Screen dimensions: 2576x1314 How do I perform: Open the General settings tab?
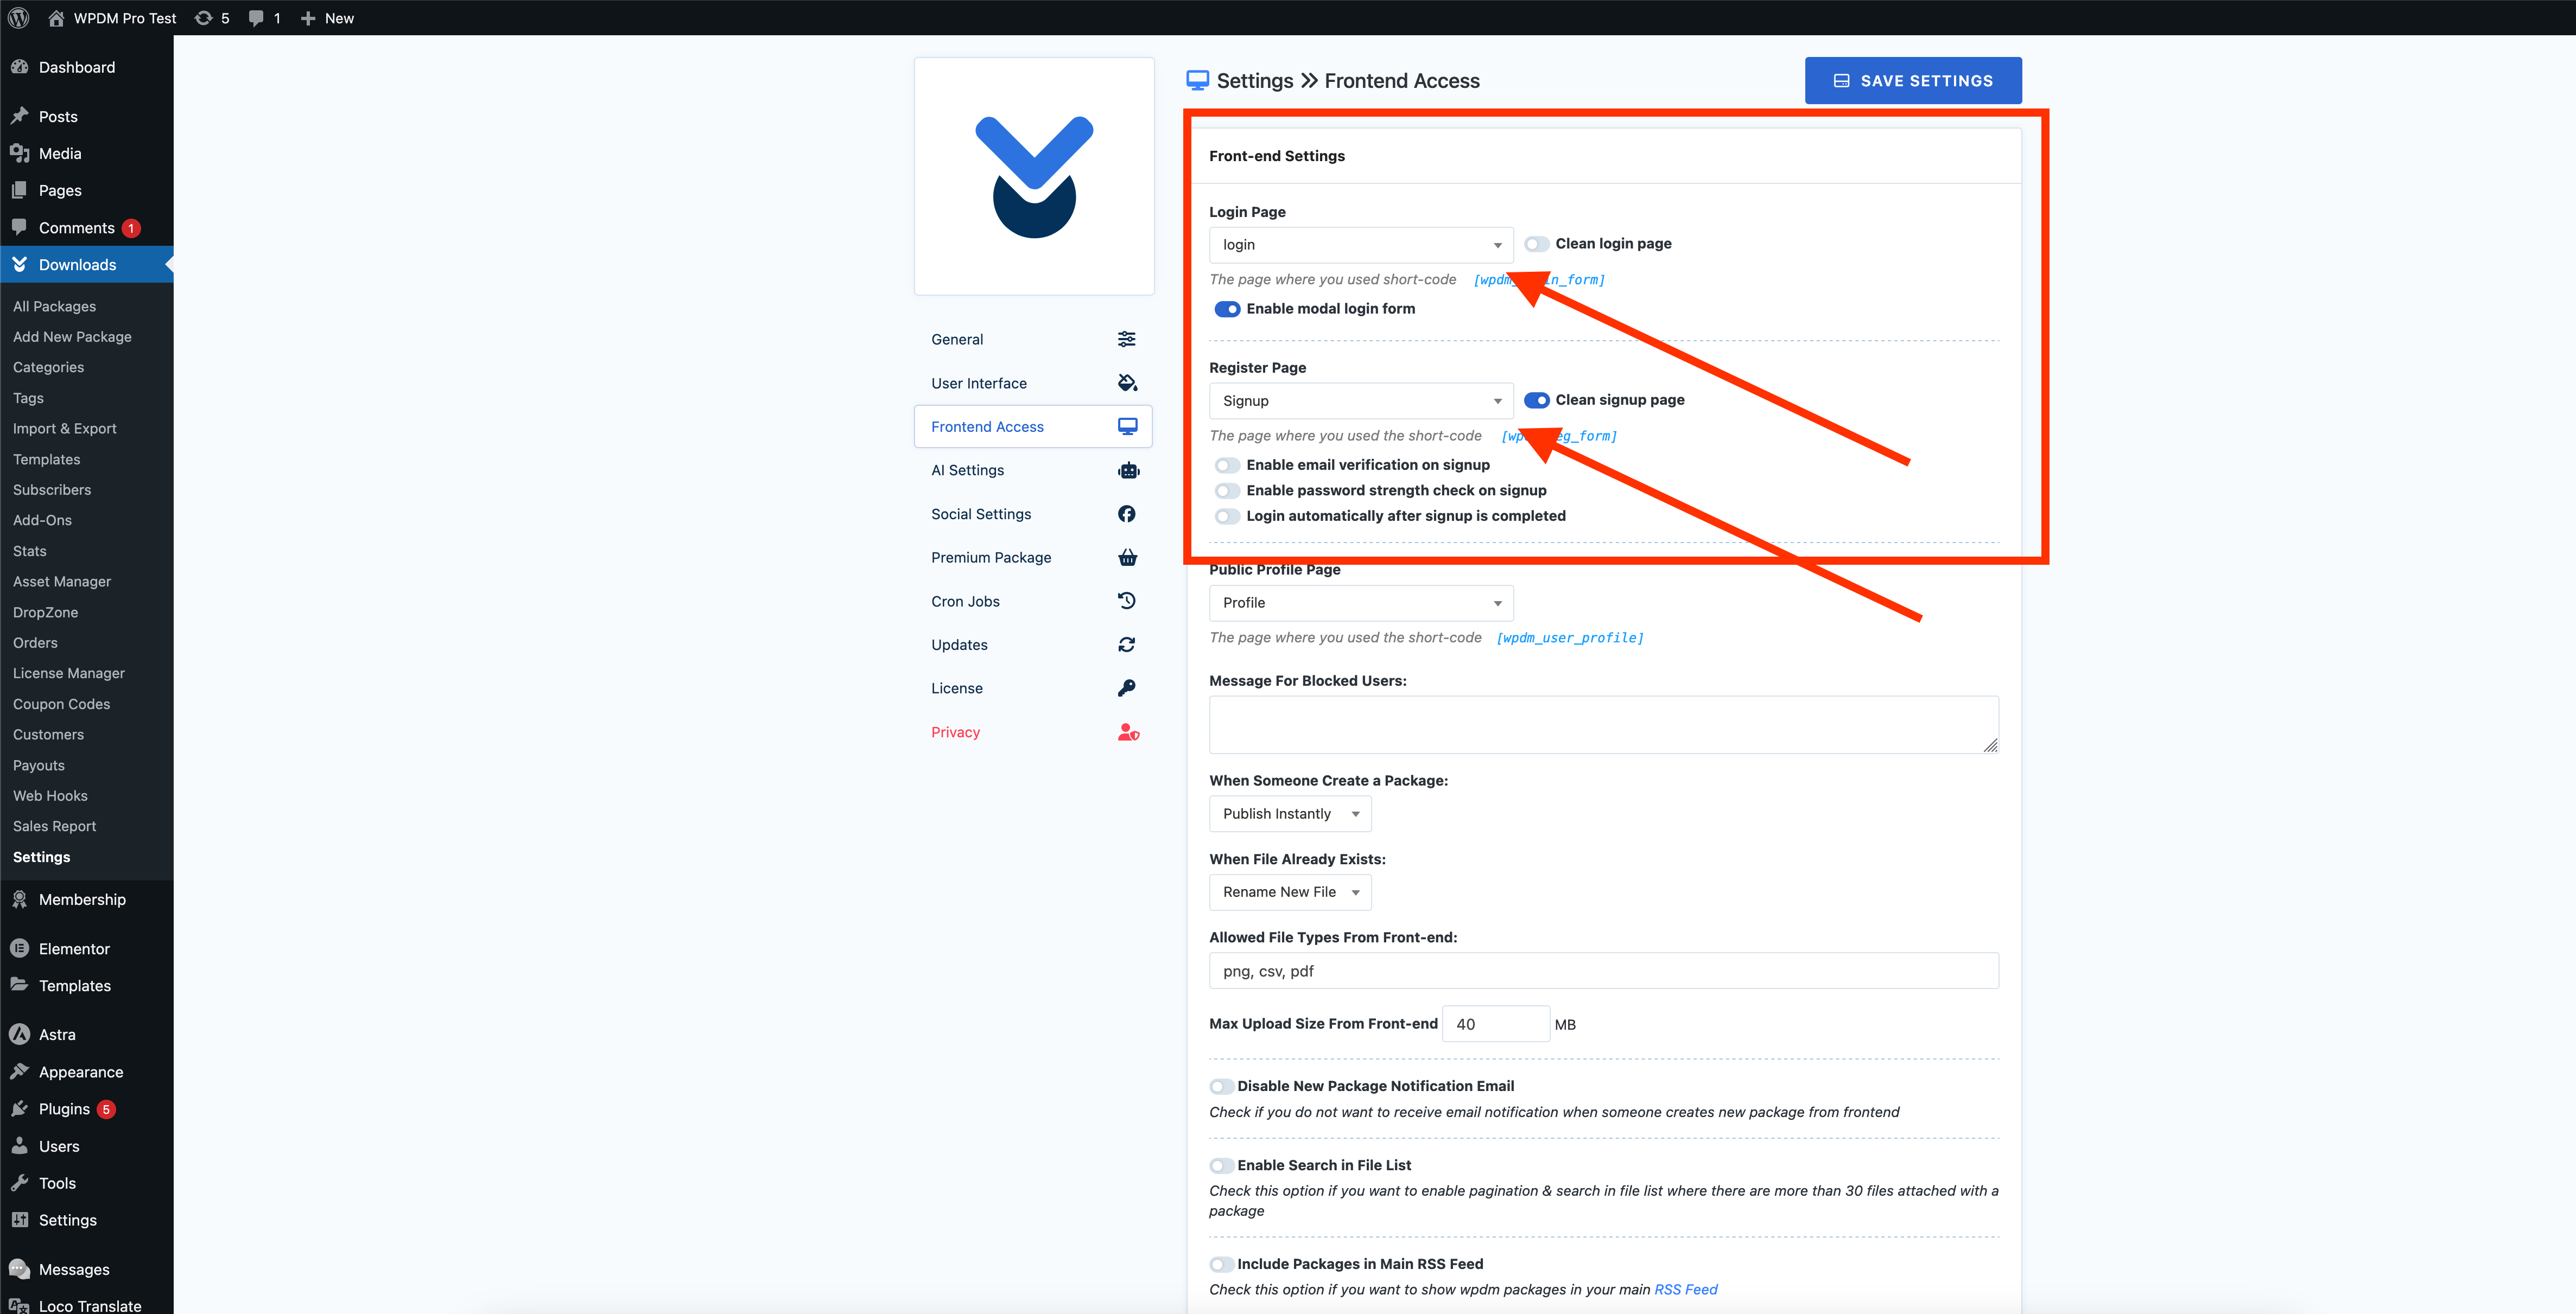tap(1033, 339)
